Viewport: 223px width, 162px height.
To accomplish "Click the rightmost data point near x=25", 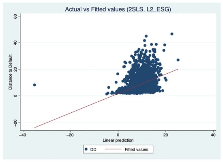I will click(178, 60).
